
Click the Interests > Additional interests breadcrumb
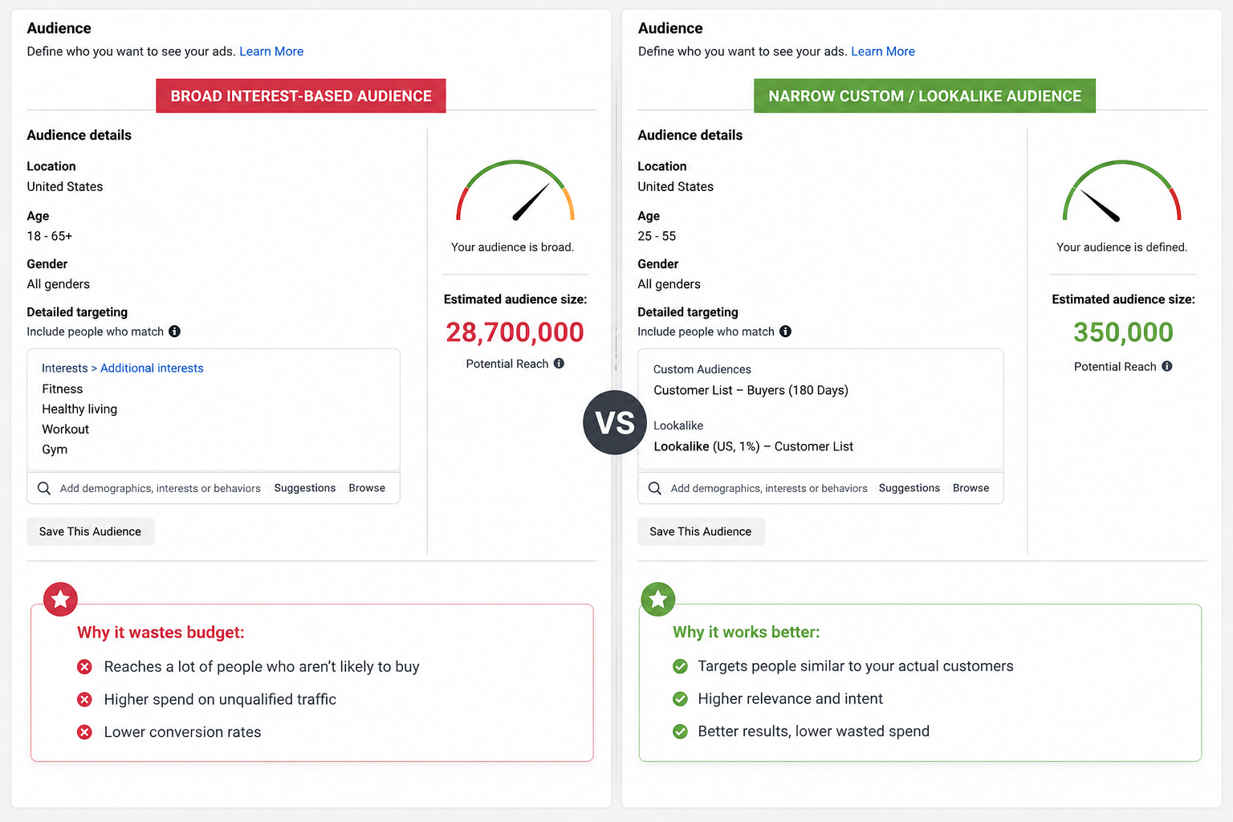(x=123, y=368)
